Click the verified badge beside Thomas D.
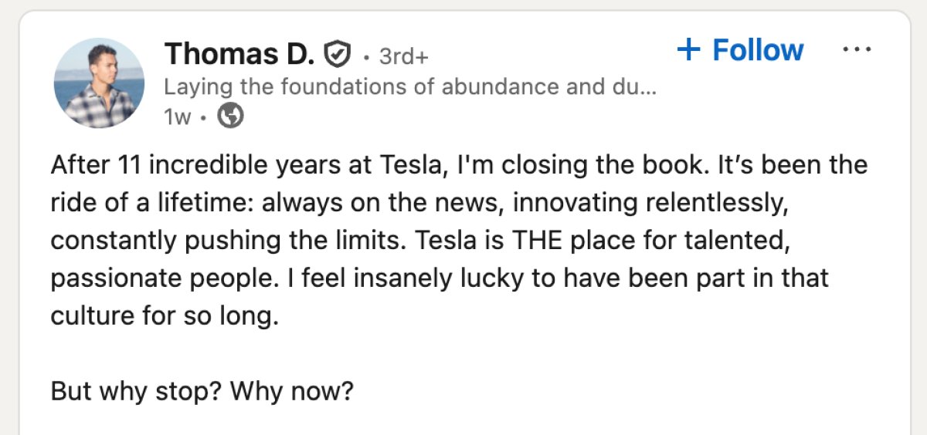The width and height of the screenshot is (927, 435). pos(336,55)
